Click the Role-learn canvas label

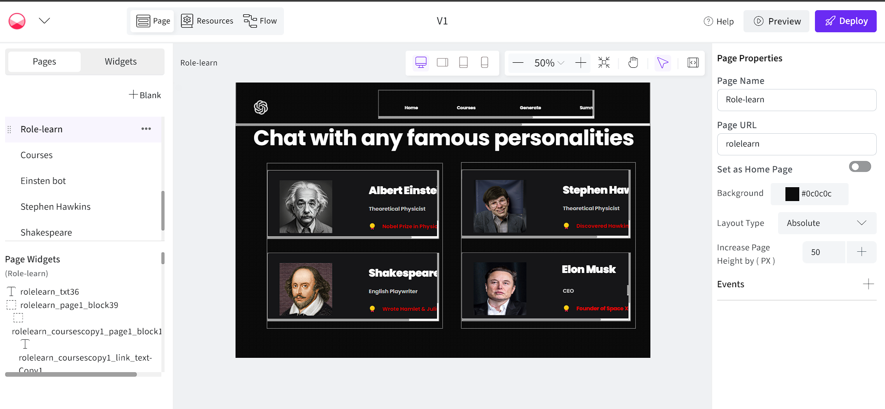coord(199,63)
